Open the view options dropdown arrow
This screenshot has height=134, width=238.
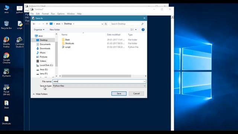pos(136,30)
